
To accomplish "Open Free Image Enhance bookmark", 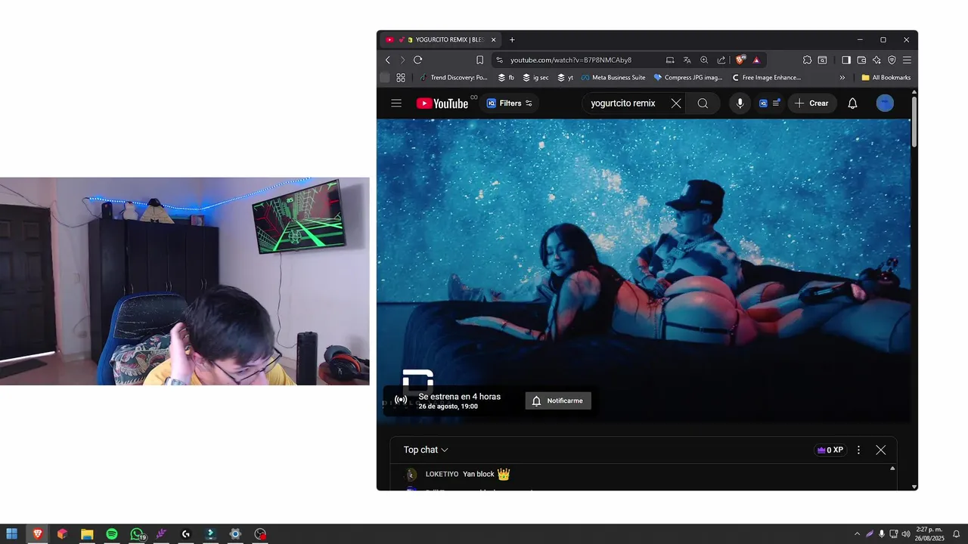I will pos(766,77).
